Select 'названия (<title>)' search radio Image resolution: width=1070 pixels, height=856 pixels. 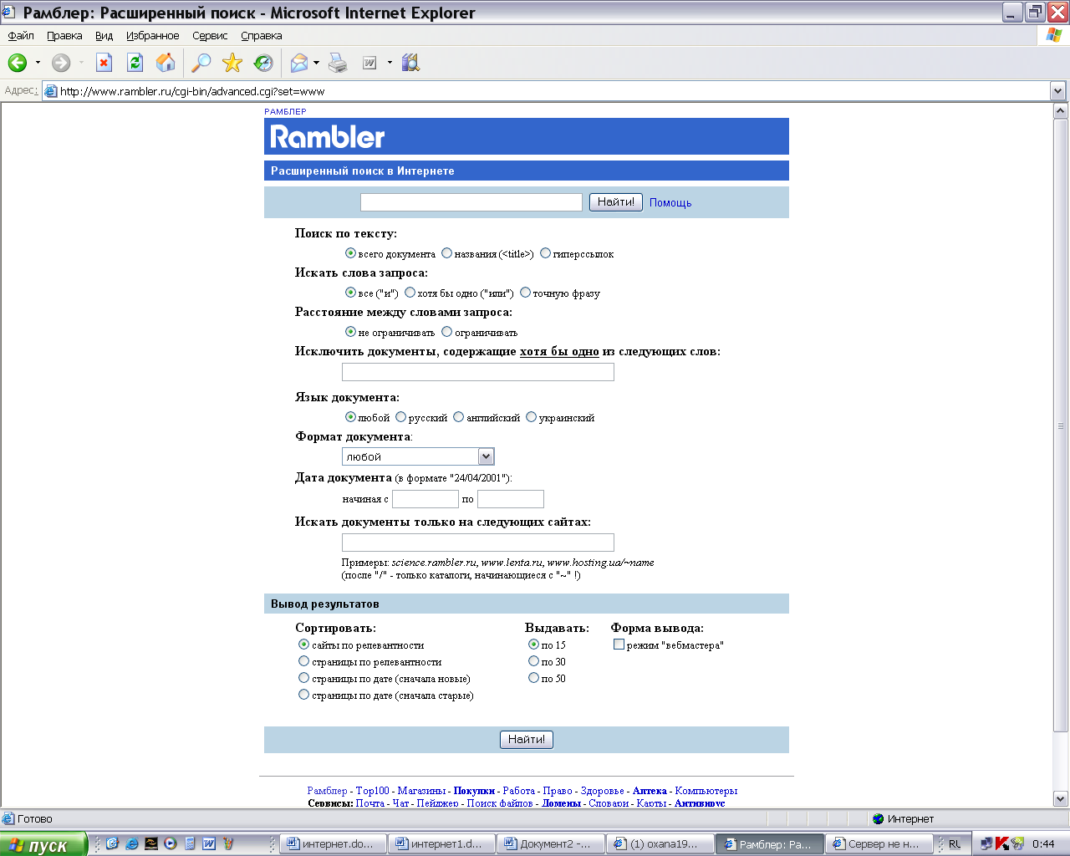click(447, 253)
